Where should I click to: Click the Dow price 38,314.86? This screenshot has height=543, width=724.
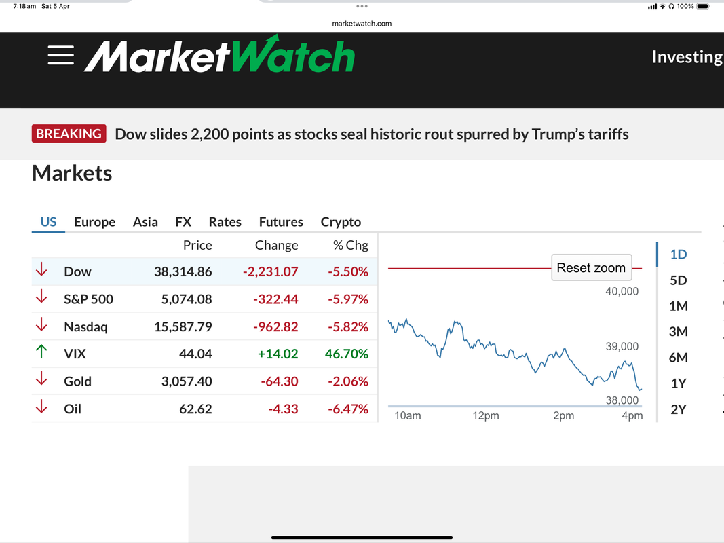tap(183, 271)
